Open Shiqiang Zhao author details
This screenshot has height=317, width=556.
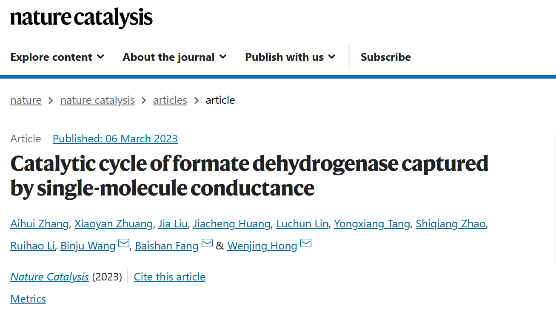[x=451, y=224]
